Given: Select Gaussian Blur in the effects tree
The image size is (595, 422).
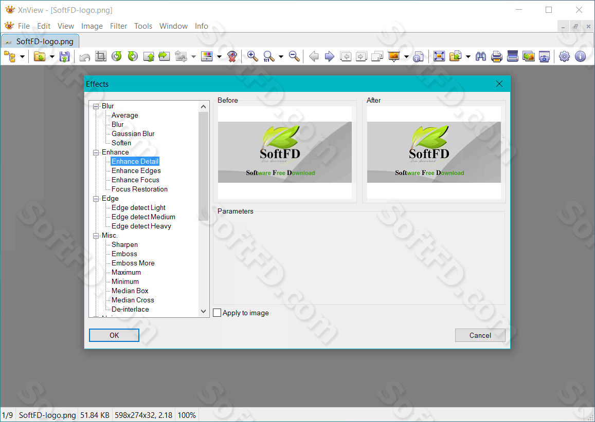Looking at the screenshot, I should pos(133,133).
